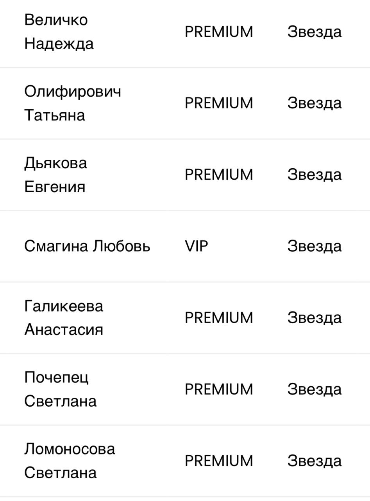370x501 pixels.
Task: Select PREMIUM label in Величко Надежда row
Action: pyautogui.click(x=219, y=32)
